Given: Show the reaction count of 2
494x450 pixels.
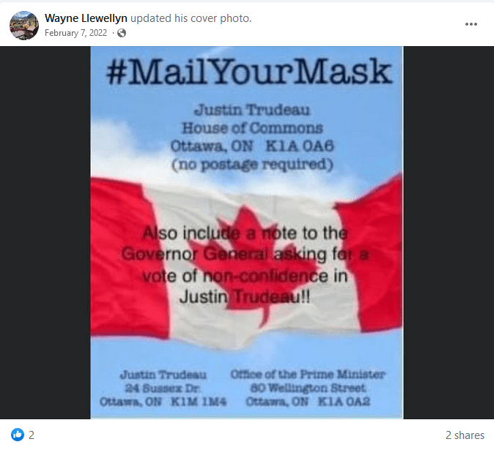Looking at the screenshot, I should 32,435.
